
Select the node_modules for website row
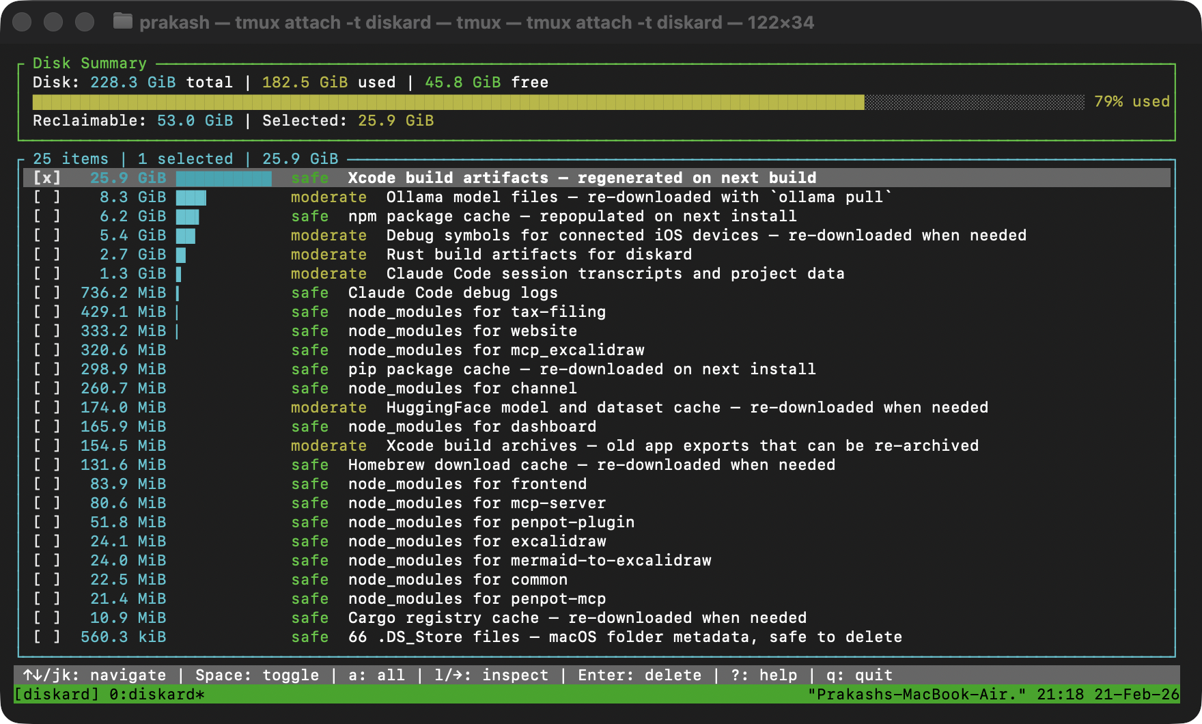pyautogui.click(x=597, y=331)
